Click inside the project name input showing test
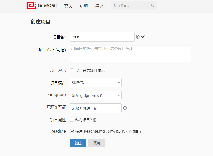This screenshot has height=156, width=213. [x=102, y=37]
